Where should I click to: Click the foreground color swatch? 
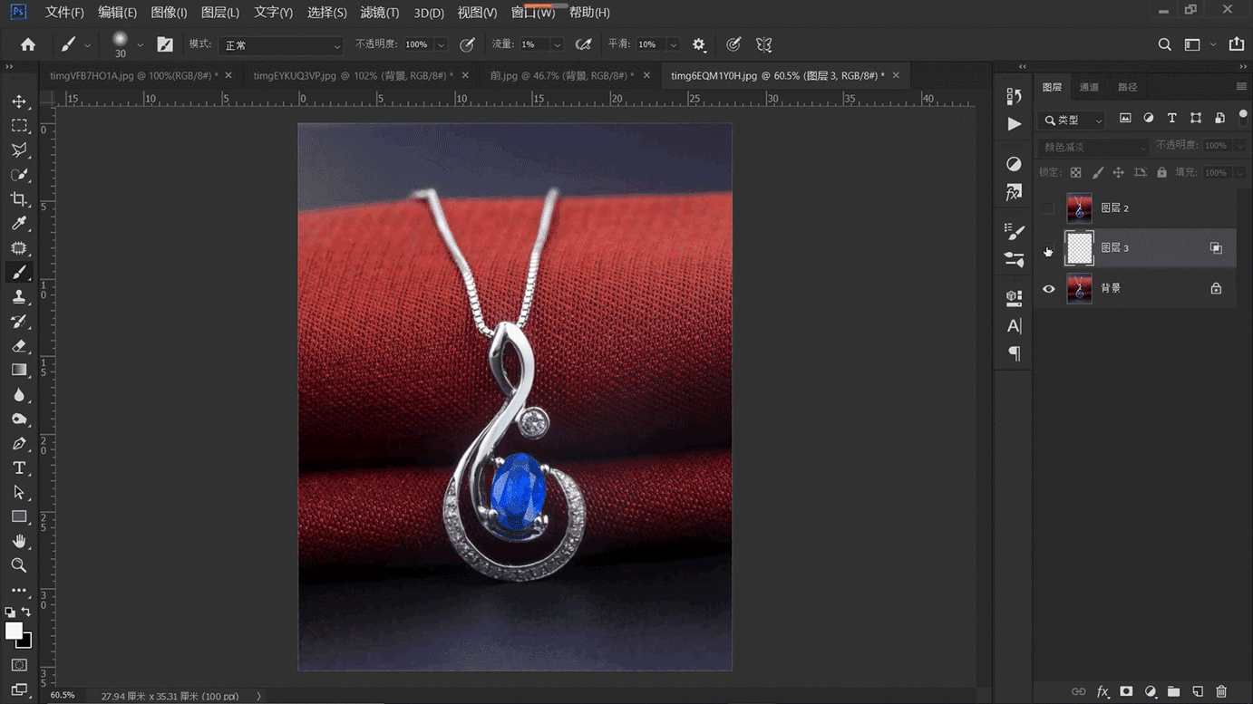pos(14,631)
